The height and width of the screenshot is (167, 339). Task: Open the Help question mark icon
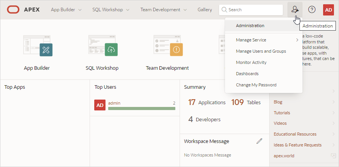coord(312,10)
